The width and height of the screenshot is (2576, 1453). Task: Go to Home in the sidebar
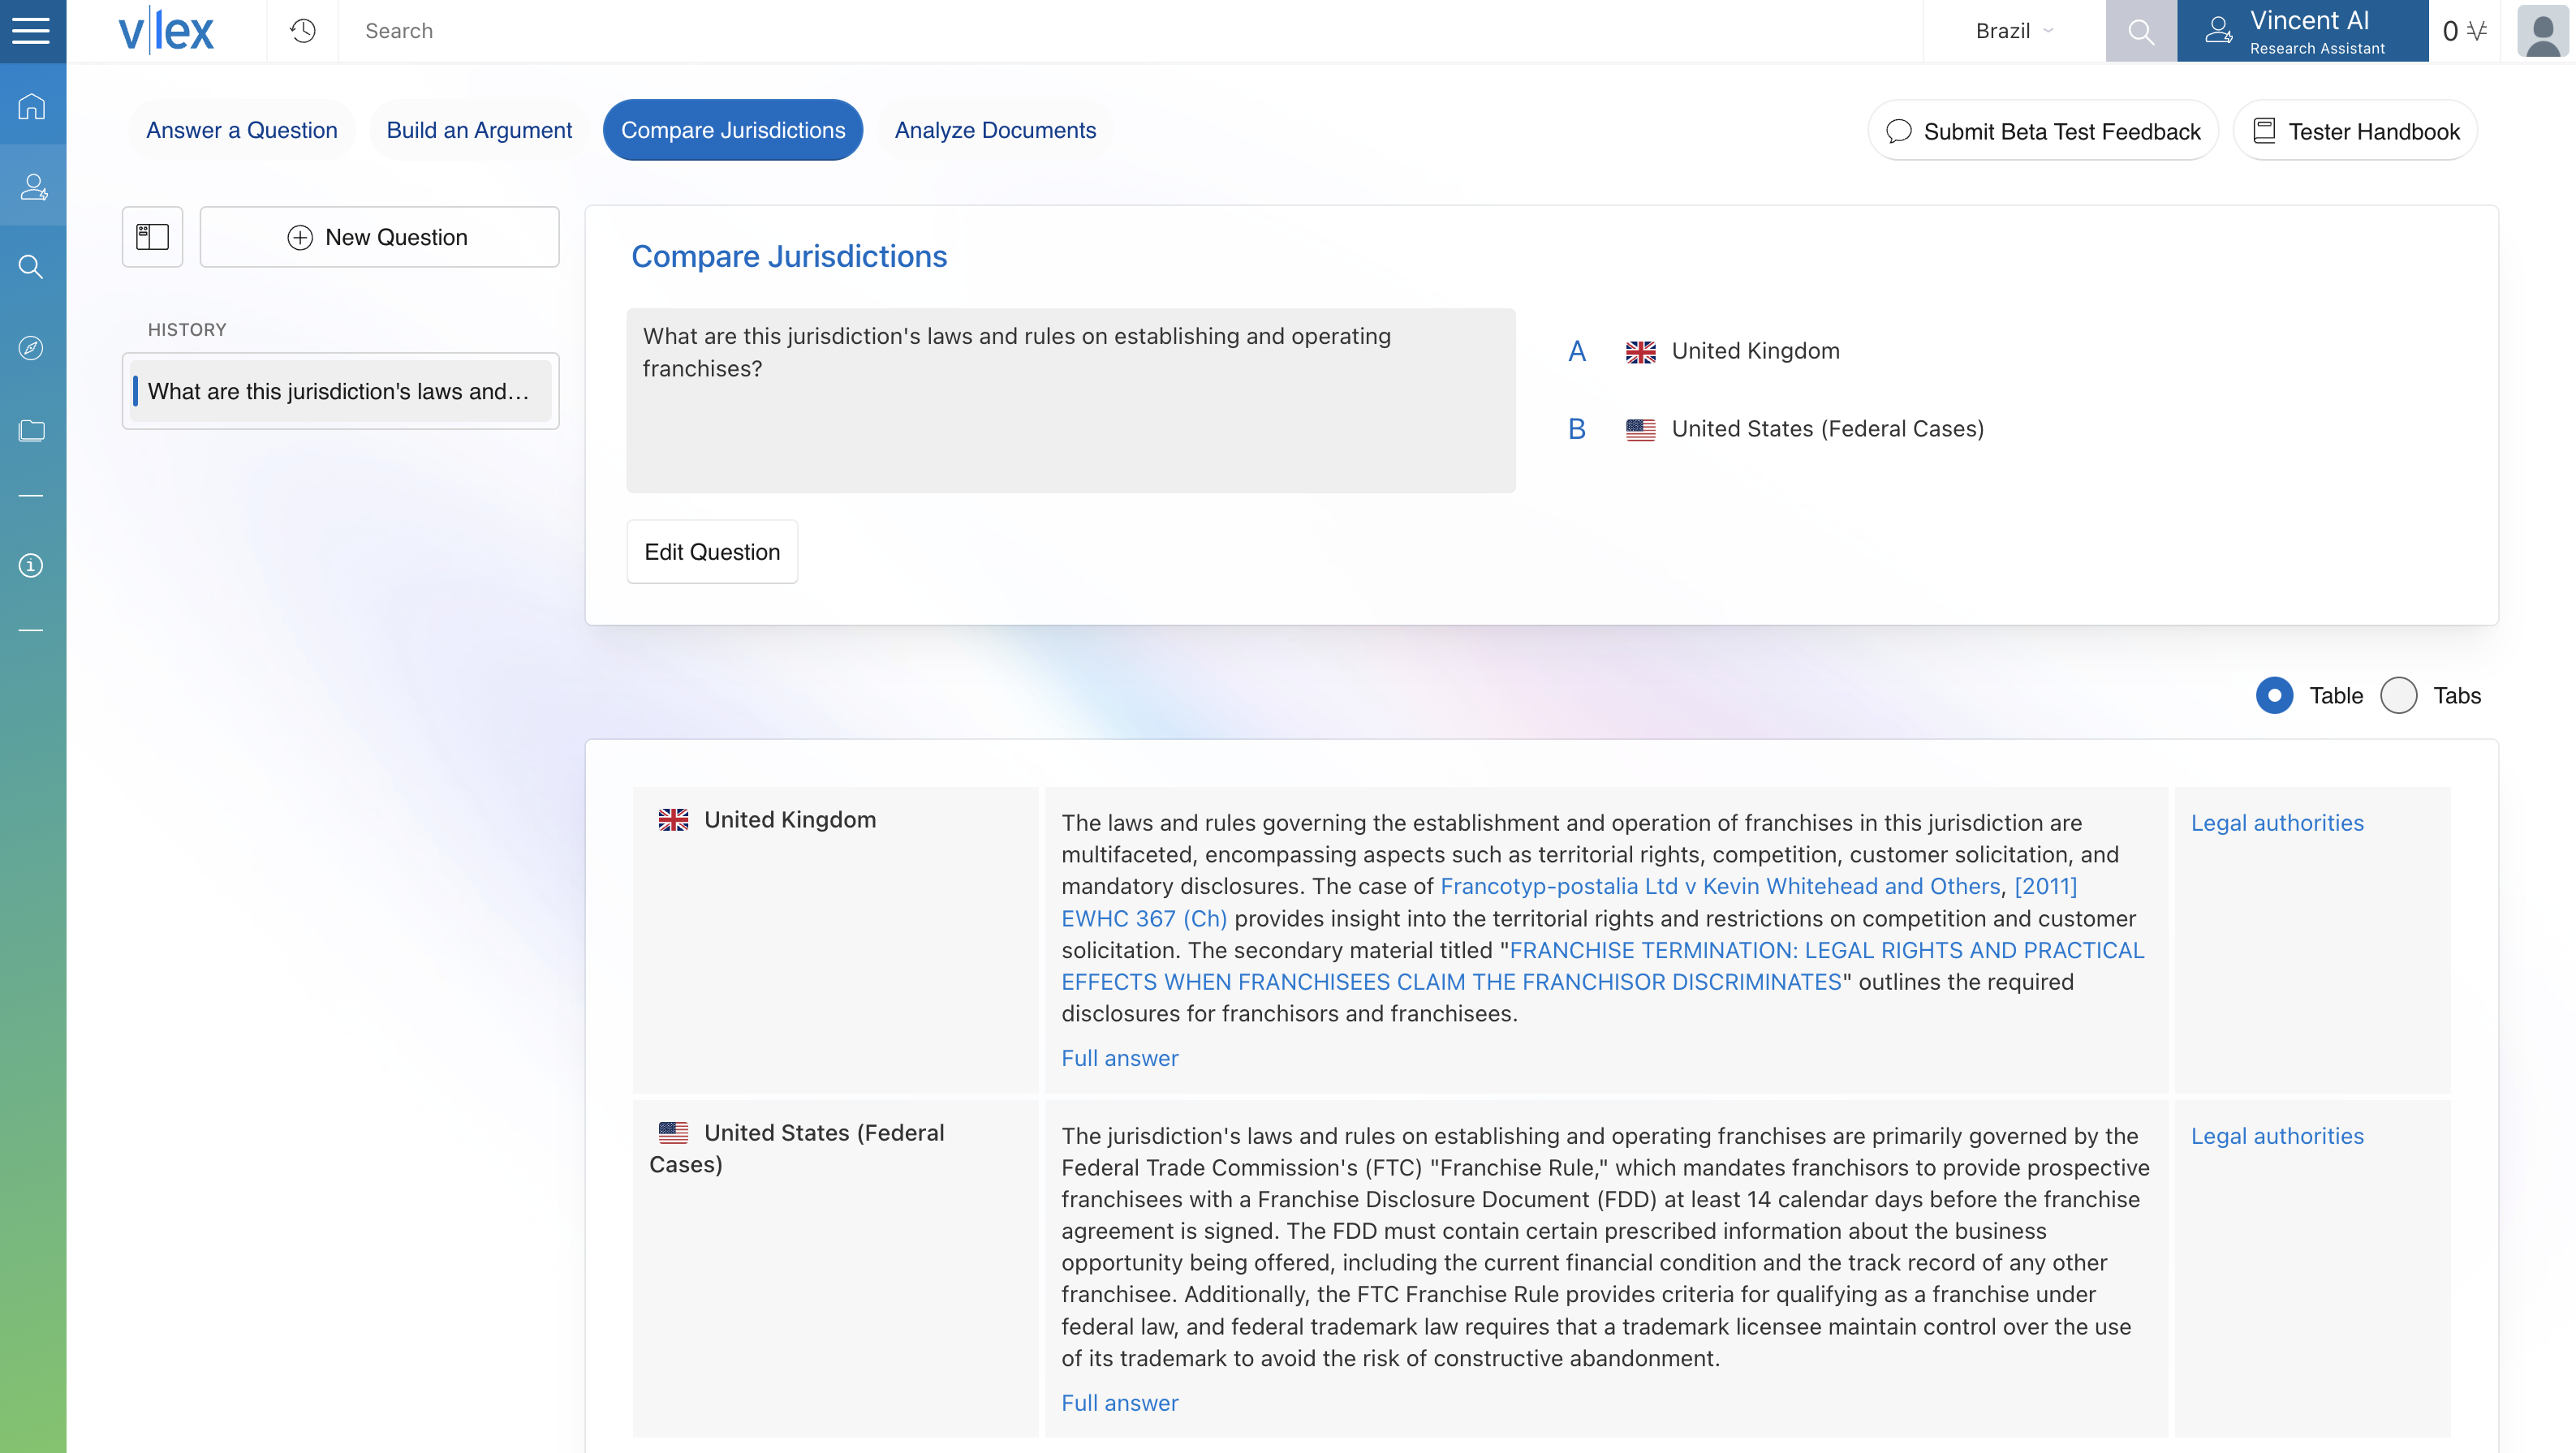(32, 106)
